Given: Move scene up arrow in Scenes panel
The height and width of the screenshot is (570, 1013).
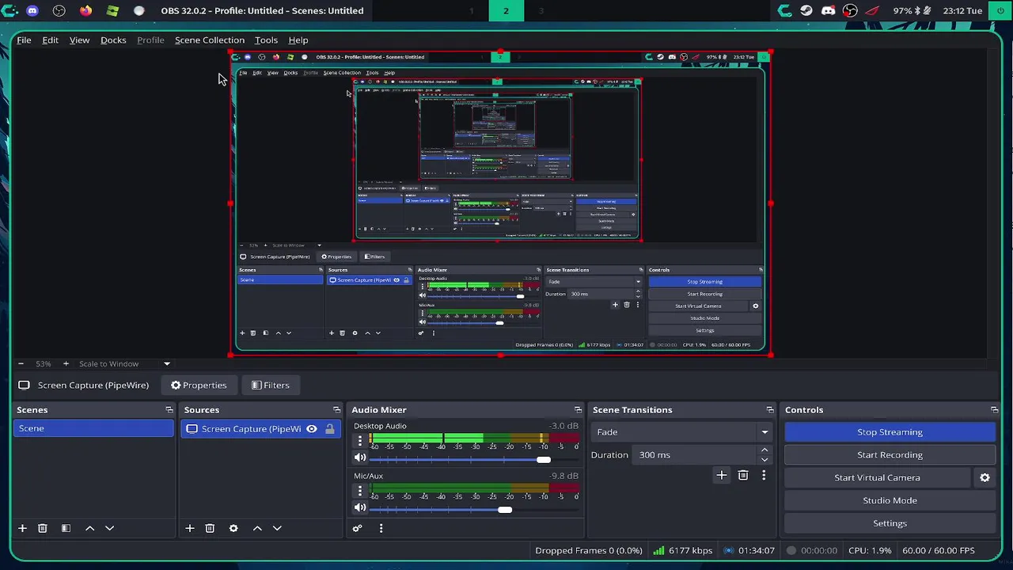Looking at the screenshot, I should click(89, 528).
